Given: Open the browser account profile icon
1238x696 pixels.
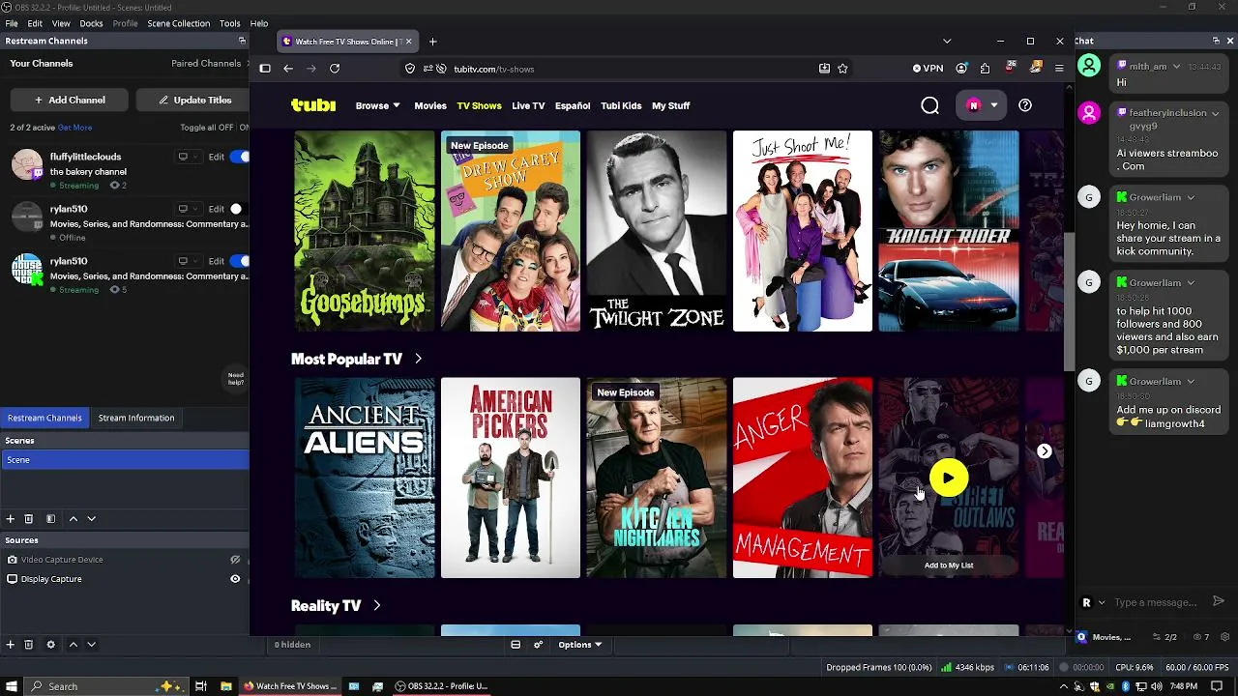Looking at the screenshot, I should 961,69.
